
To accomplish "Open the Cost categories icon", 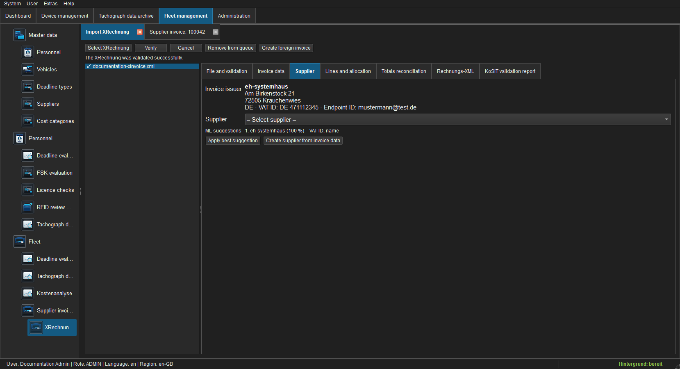I will coord(27,121).
